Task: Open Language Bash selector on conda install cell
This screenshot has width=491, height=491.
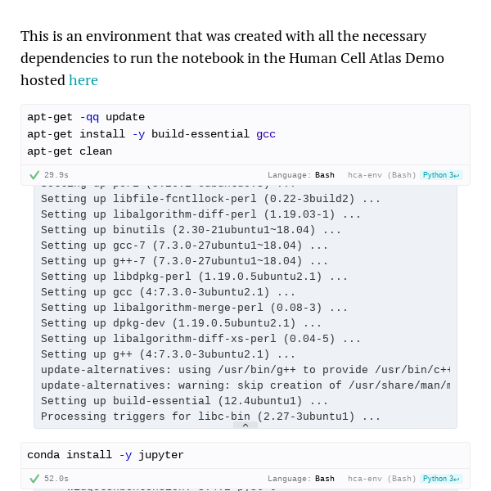Action: pos(301,479)
